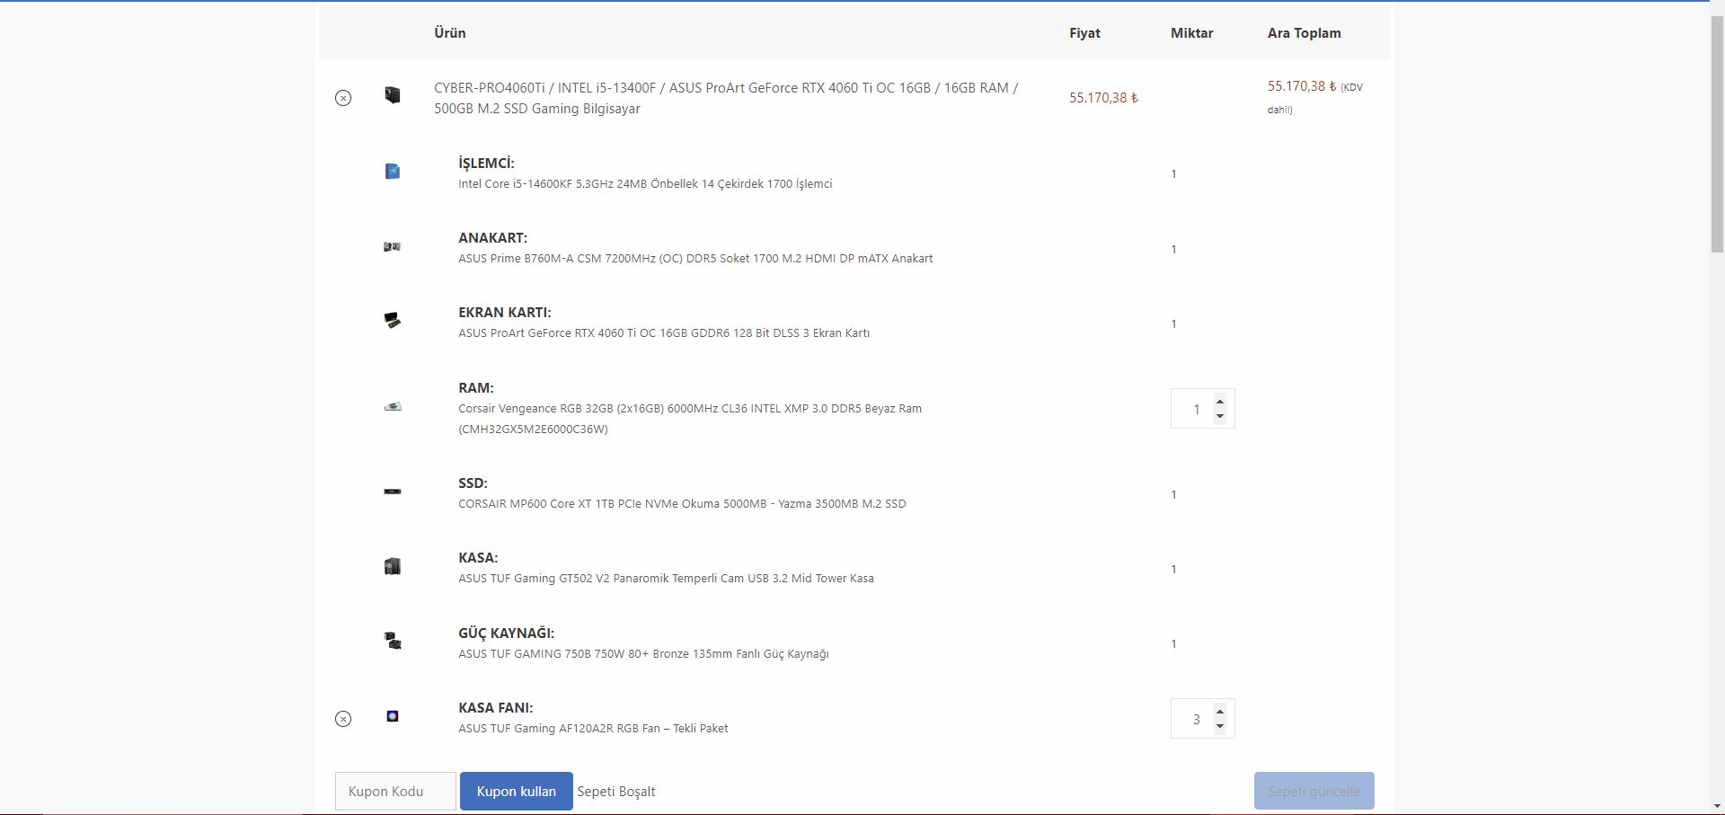Image resolution: width=1725 pixels, height=815 pixels.
Task: Click the Sepeti Boşalt link
Action: pyautogui.click(x=616, y=792)
